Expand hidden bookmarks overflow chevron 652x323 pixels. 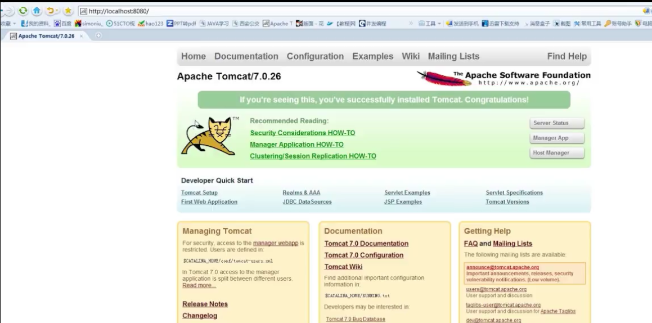pos(411,24)
